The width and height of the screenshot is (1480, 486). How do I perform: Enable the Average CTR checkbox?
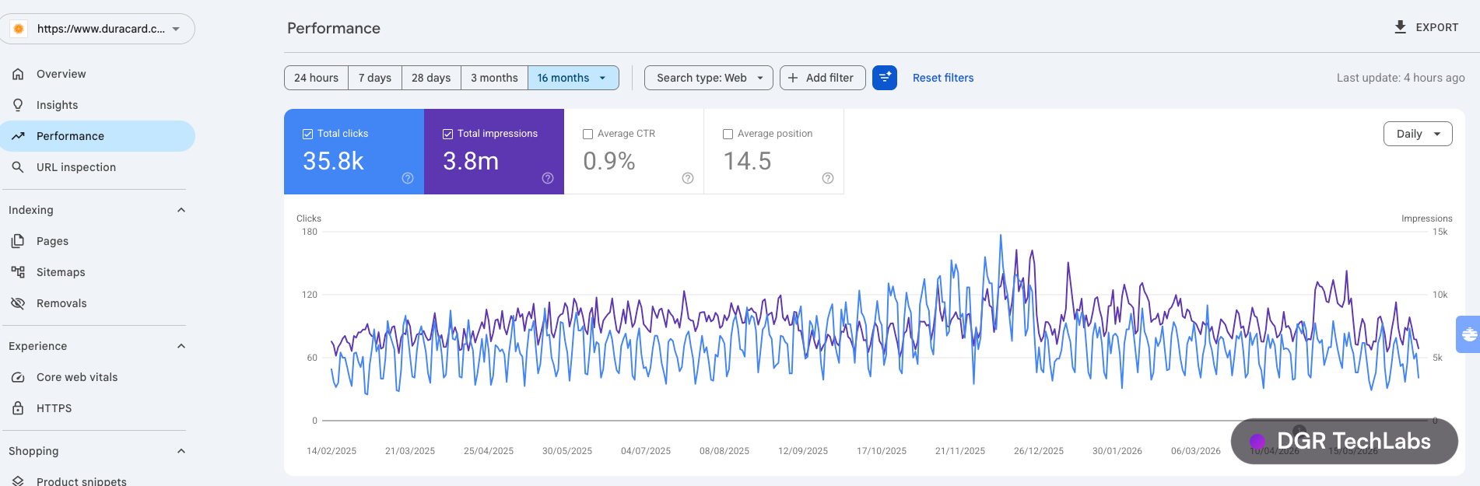click(587, 134)
